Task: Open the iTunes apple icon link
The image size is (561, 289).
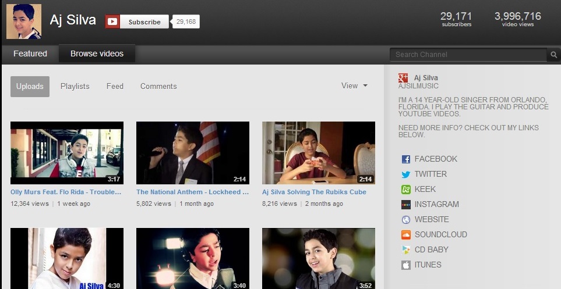Action: (x=406, y=265)
